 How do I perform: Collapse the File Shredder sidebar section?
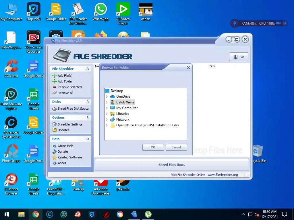(88, 69)
